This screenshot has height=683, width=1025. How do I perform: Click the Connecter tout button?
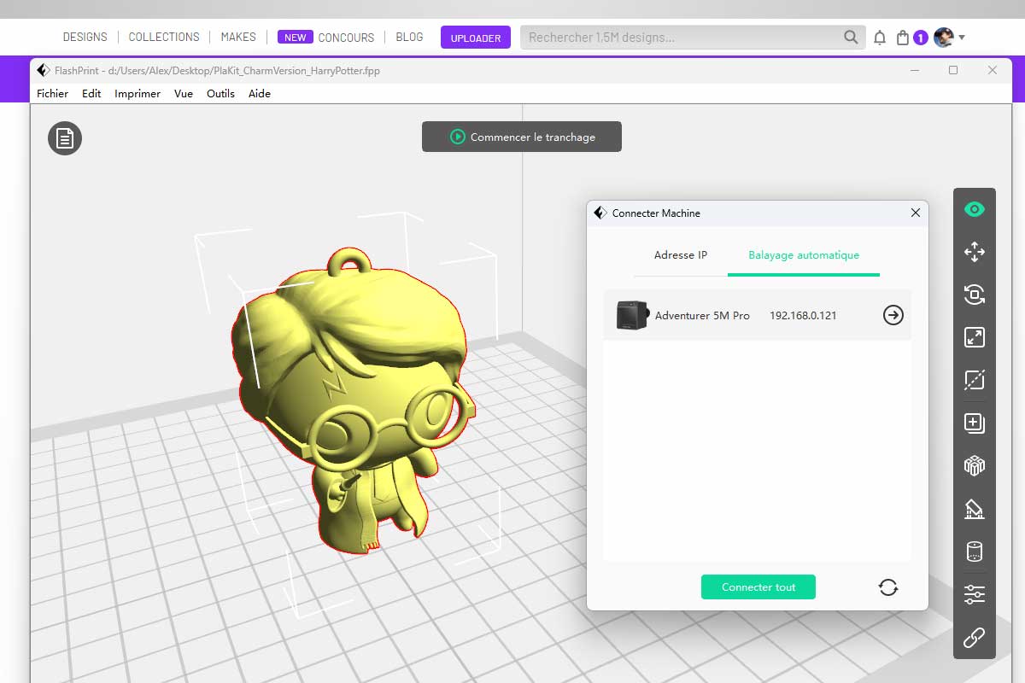tap(758, 587)
